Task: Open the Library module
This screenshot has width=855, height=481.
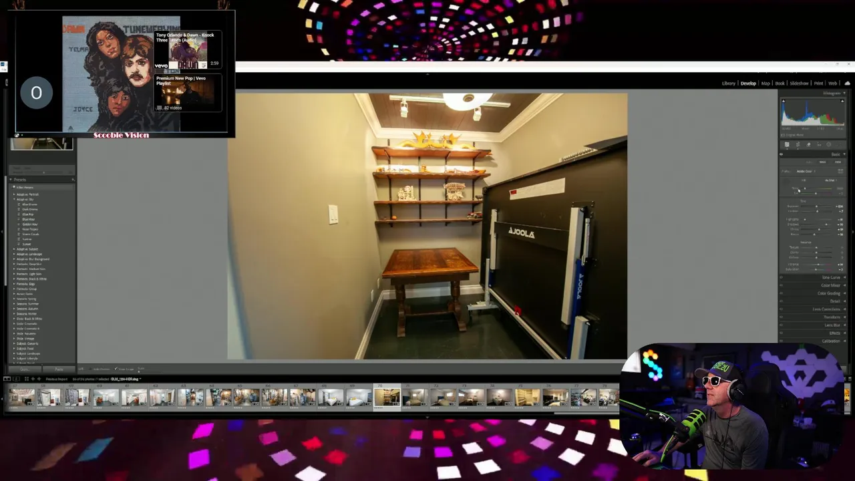Action: coord(729,84)
